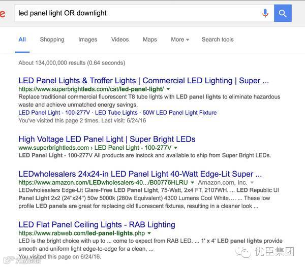Open LED Flat Panel Ceiling Lights - RAB Lighting

click(x=97, y=225)
